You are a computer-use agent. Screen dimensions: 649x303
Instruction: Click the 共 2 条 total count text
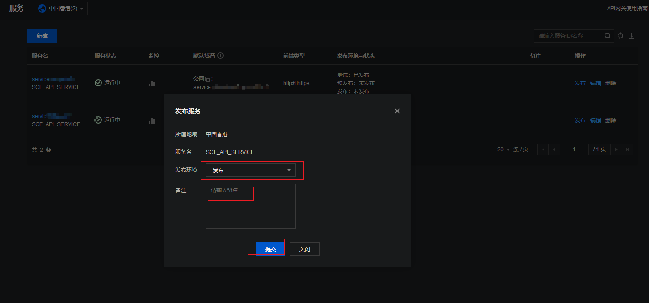(x=41, y=150)
